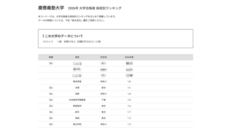This screenshot has height=130, width=232.
Task: Click the value 131
Action: pos(129,88)
